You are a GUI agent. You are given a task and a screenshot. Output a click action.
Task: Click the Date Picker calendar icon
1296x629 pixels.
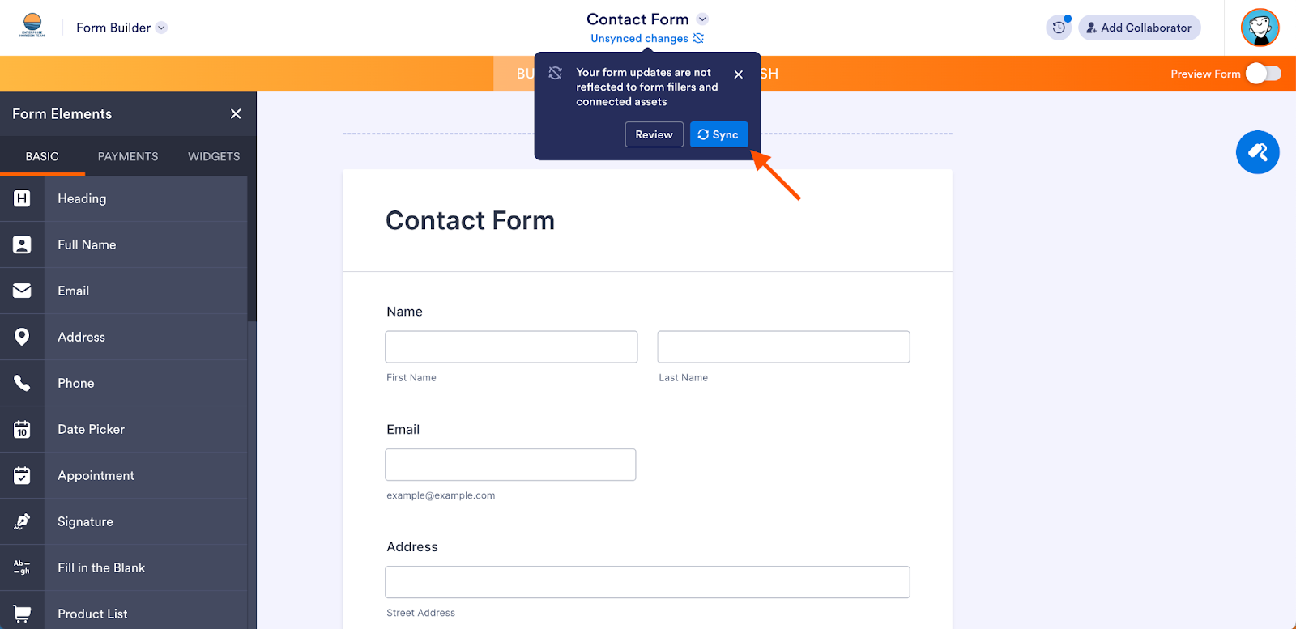tap(22, 429)
